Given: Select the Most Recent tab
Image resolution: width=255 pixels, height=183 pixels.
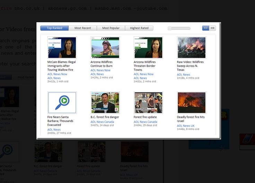Looking at the screenshot, I should click(x=82, y=28).
